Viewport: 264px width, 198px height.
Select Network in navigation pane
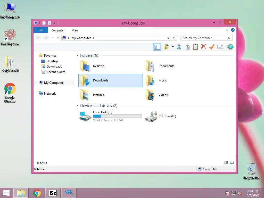pyautogui.click(x=50, y=93)
